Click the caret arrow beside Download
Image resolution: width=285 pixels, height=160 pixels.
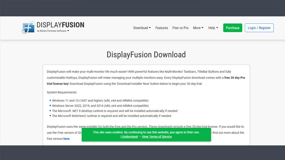(x=150, y=28)
